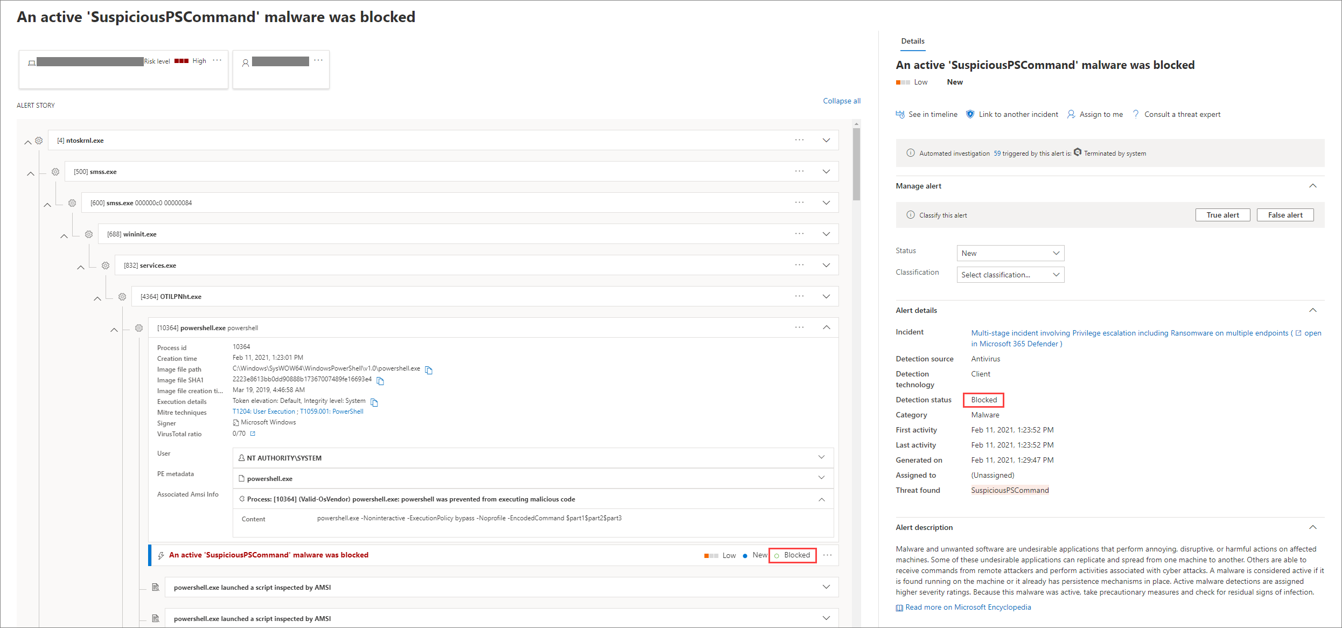Expand the NT AUTHORITY\SYSTEM user row
This screenshot has width=1342, height=628.
(x=821, y=457)
